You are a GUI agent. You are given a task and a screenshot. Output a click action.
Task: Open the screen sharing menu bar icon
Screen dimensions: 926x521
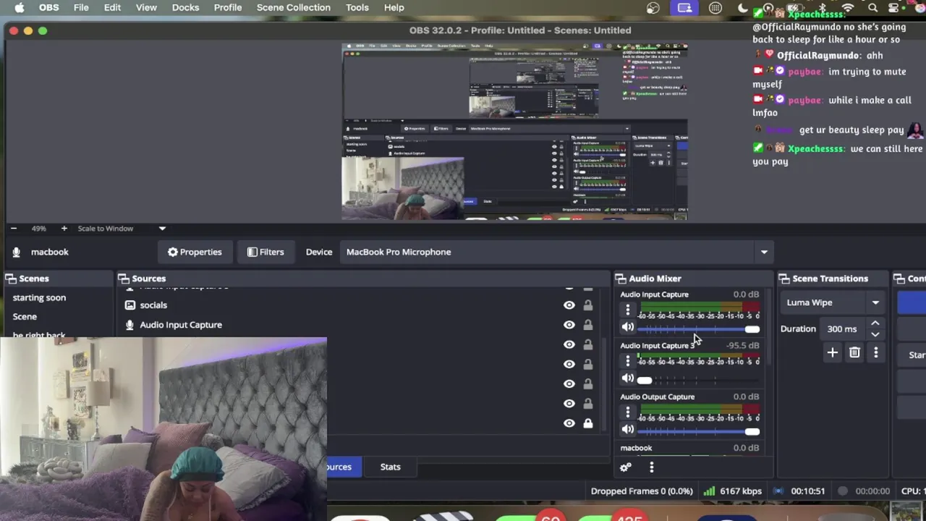point(684,8)
